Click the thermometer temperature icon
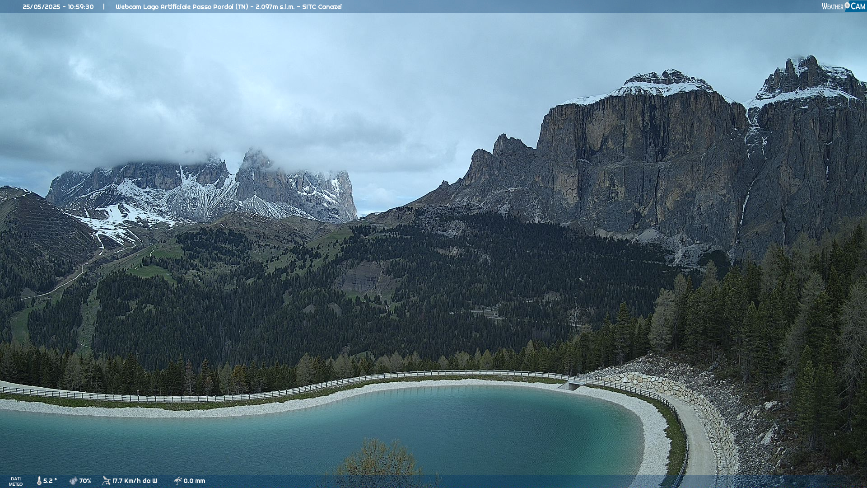 (x=39, y=481)
